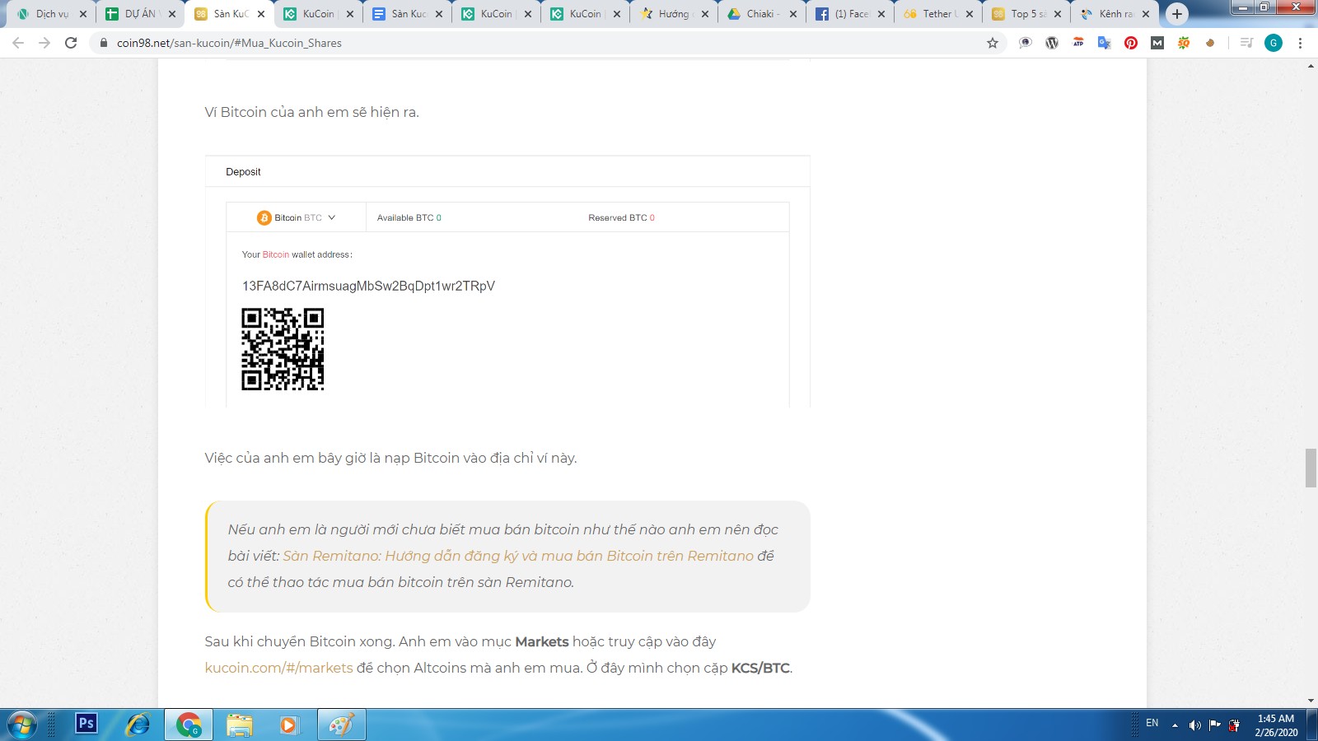Image resolution: width=1318 pixels, height=741 pixels.
Task: Click the scrollbar up arrow
Action: 1311,65
